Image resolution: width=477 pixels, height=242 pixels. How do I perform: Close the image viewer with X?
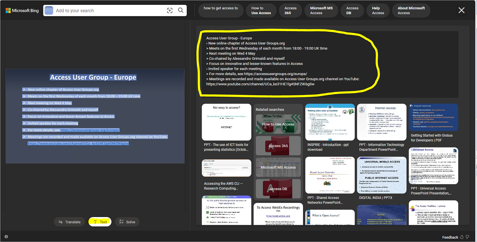462,10
